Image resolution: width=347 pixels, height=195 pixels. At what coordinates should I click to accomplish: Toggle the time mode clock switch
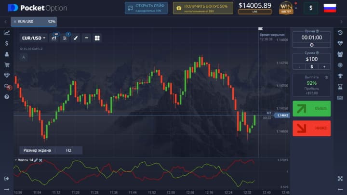click(311, 45)
